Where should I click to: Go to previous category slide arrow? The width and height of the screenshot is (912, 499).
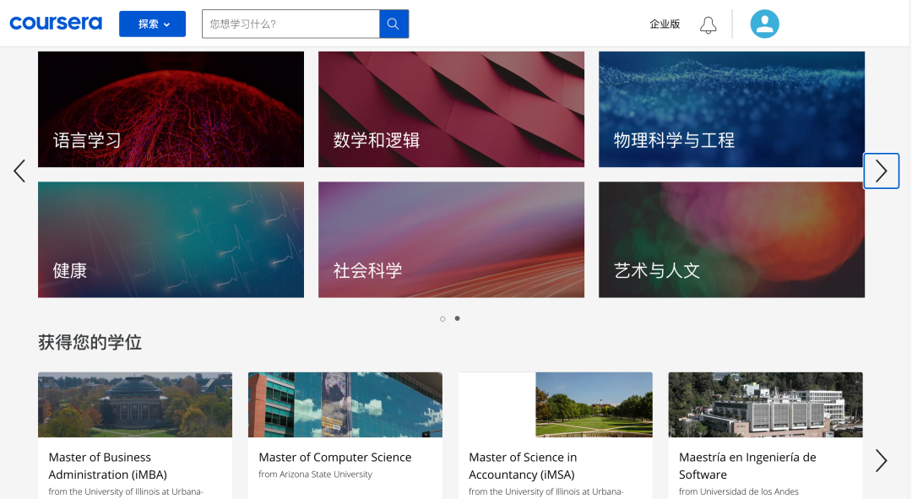click(x=19, y=171)
